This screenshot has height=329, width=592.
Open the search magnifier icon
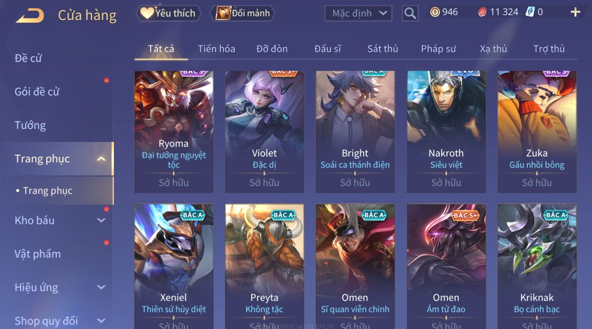410,13
